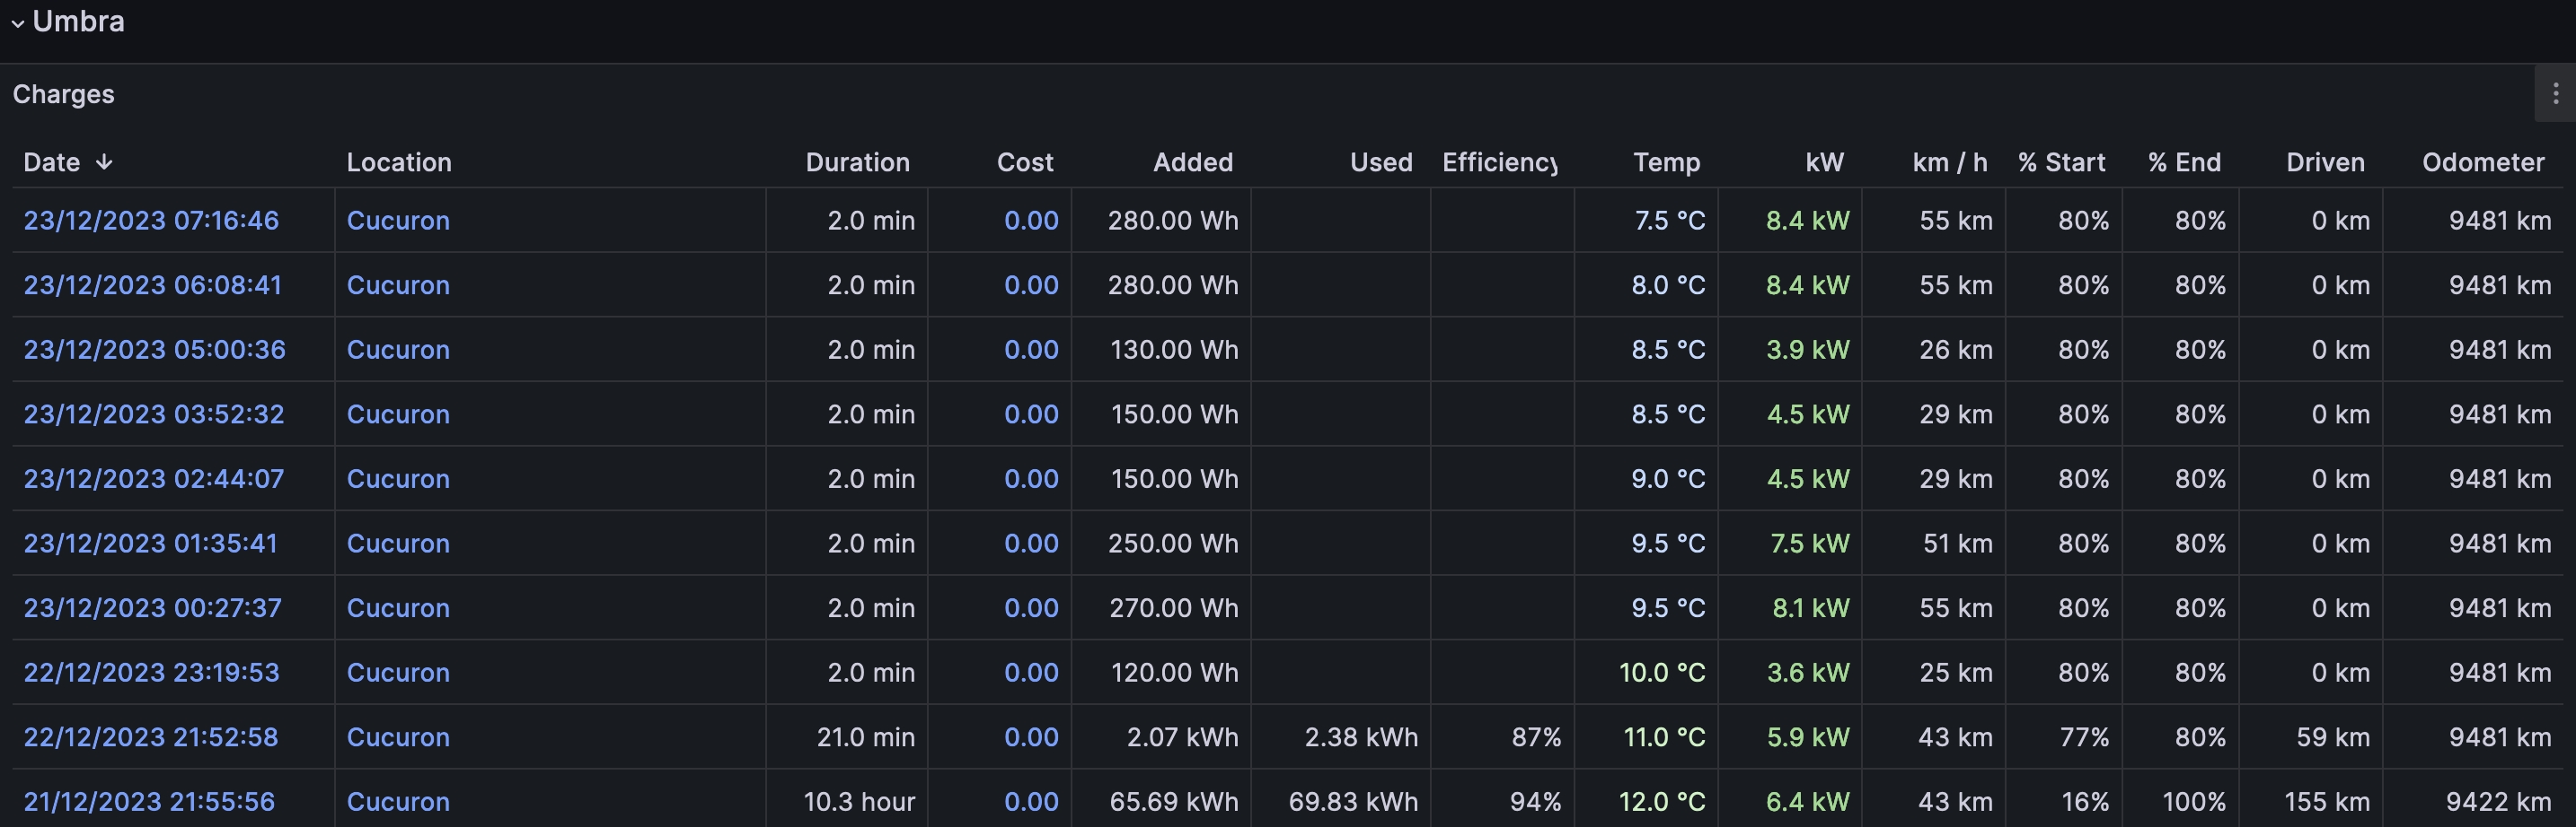The width and height of the screenshot is (2576, 827).
Task: Sort table by Location column header
Action: pos(398,163)
